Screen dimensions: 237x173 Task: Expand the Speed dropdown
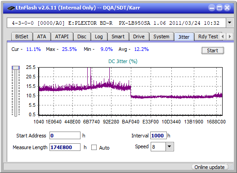point(170,146)
